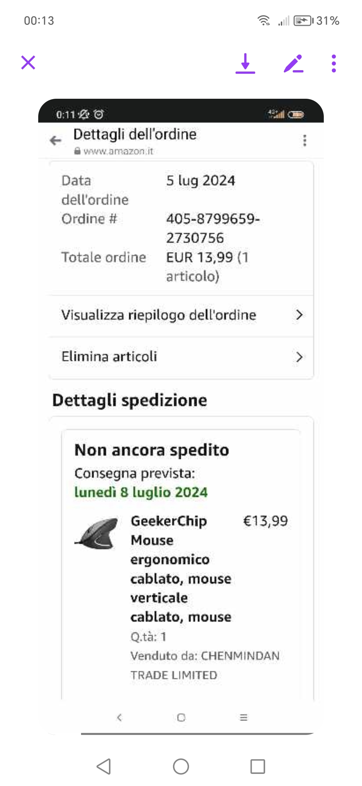Open Elimina articoli option

click(x=109, y=356)
